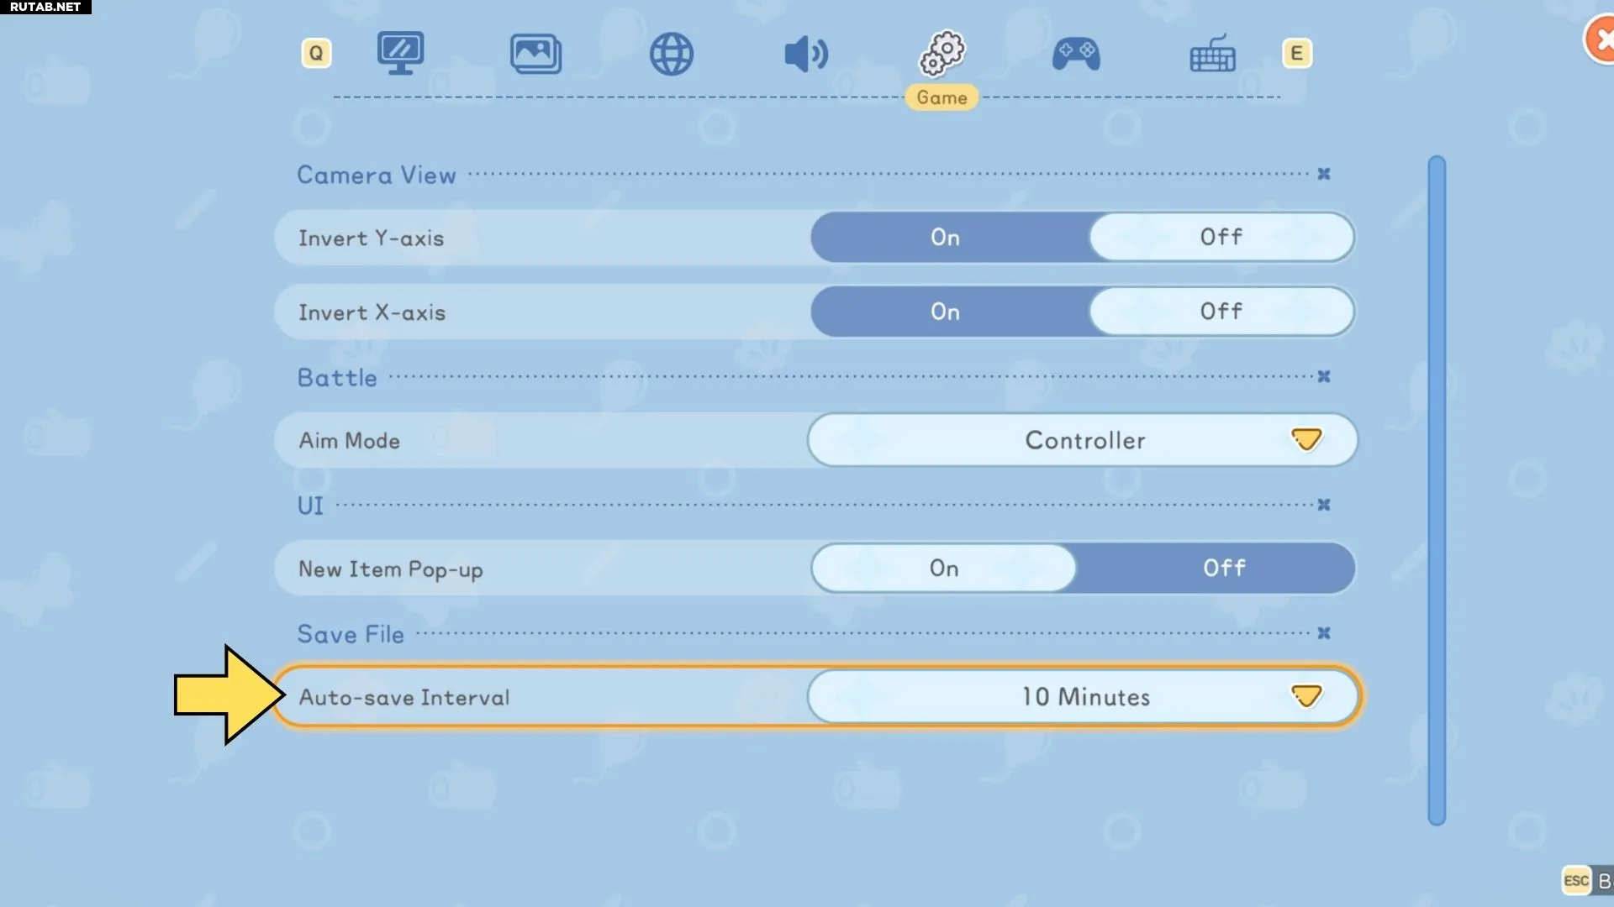The image size is (1614, 907).
Task: Open the Language settings globe icon
Action: [671, 55]
